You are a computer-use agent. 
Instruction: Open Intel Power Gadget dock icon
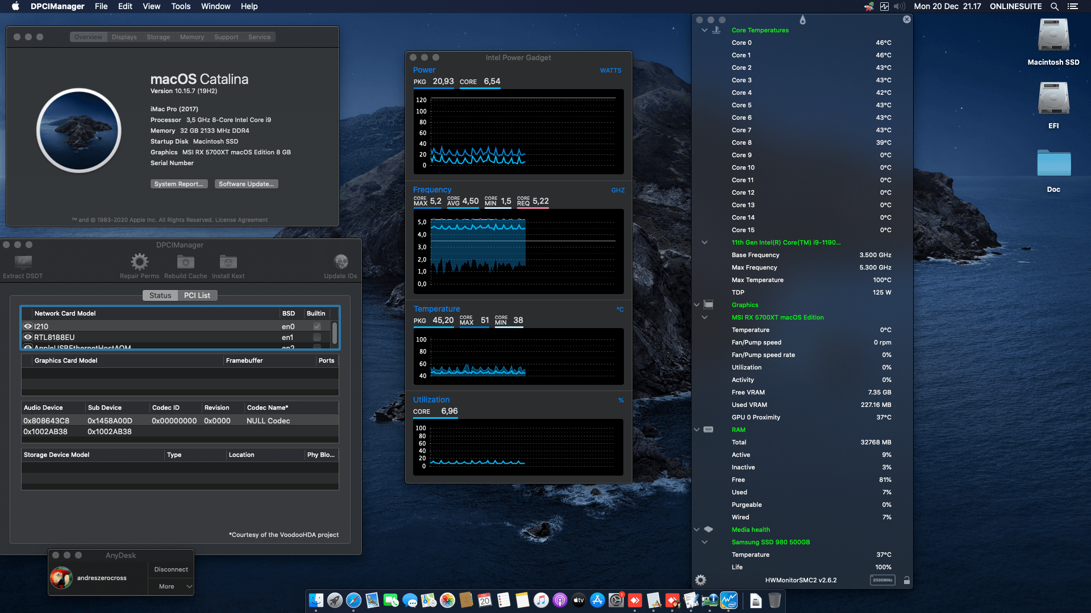[728, 600]
